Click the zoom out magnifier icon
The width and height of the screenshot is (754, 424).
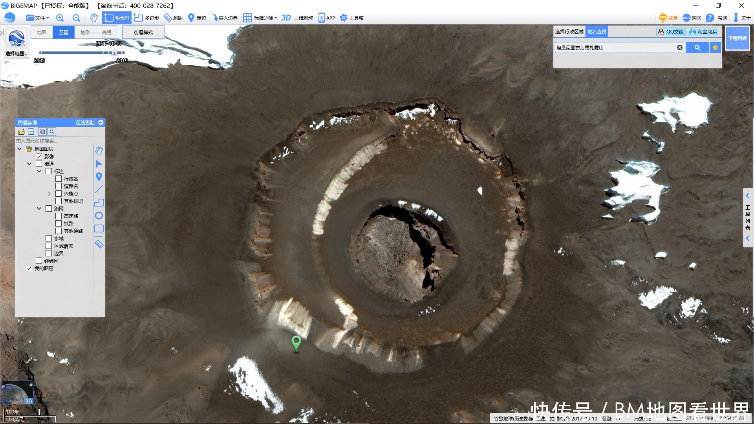[76, 18]
